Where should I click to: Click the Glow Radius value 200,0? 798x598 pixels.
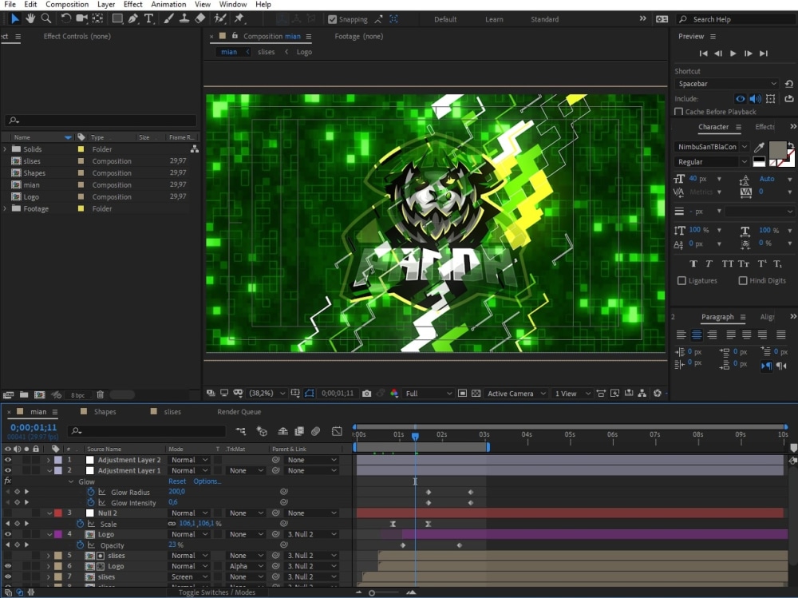[176, 492]
